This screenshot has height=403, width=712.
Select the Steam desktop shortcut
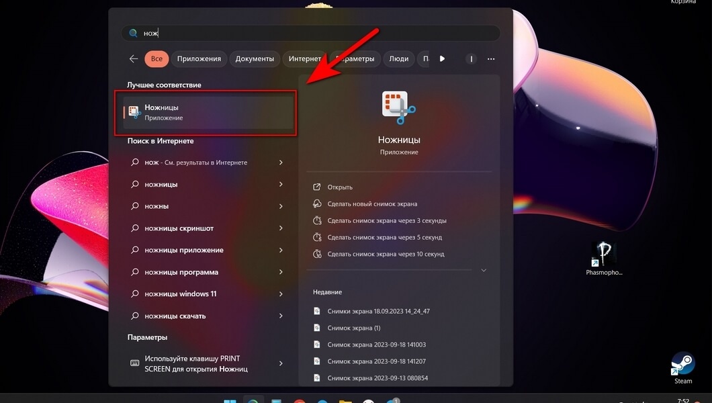[683, 368]
